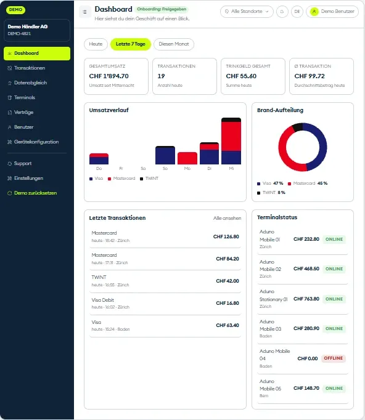
Task: Click the TWINT legend swatch under Umsatzverlauf
Action: (141, 179)
